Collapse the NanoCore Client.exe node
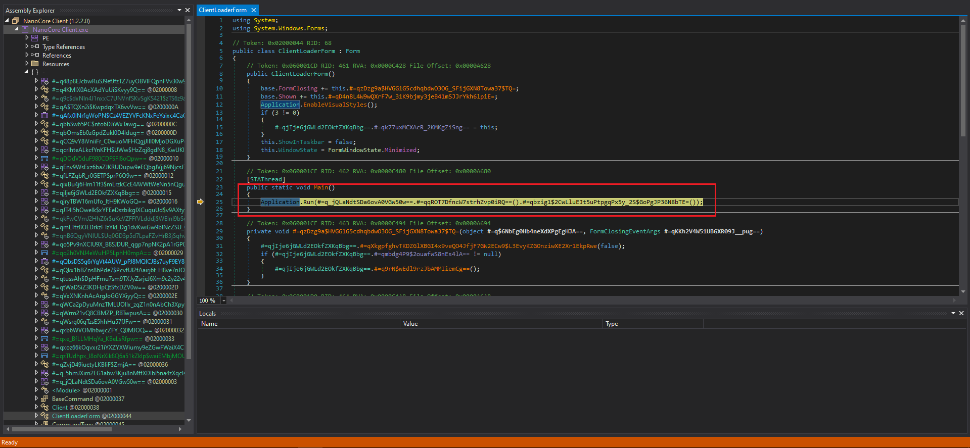 (16, 29)
